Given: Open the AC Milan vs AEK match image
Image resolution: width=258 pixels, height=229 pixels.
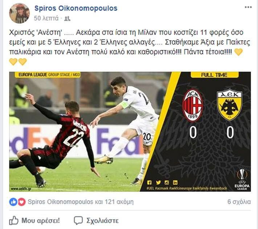Looking at the screenshot, I should pyautogui.click(x=130, y=132).
